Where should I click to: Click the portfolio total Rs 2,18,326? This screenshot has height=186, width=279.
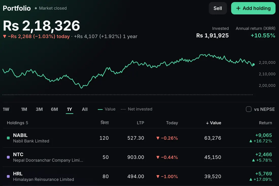[x=41, y=26]
